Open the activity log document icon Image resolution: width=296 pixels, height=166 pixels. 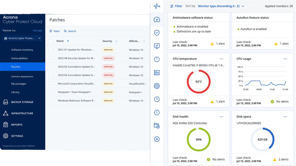point(157,72)
